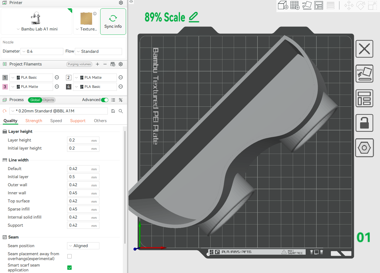Open filament 4 PLA Basic dropdown
The image size is (380, 273).
tap(95, 87)
